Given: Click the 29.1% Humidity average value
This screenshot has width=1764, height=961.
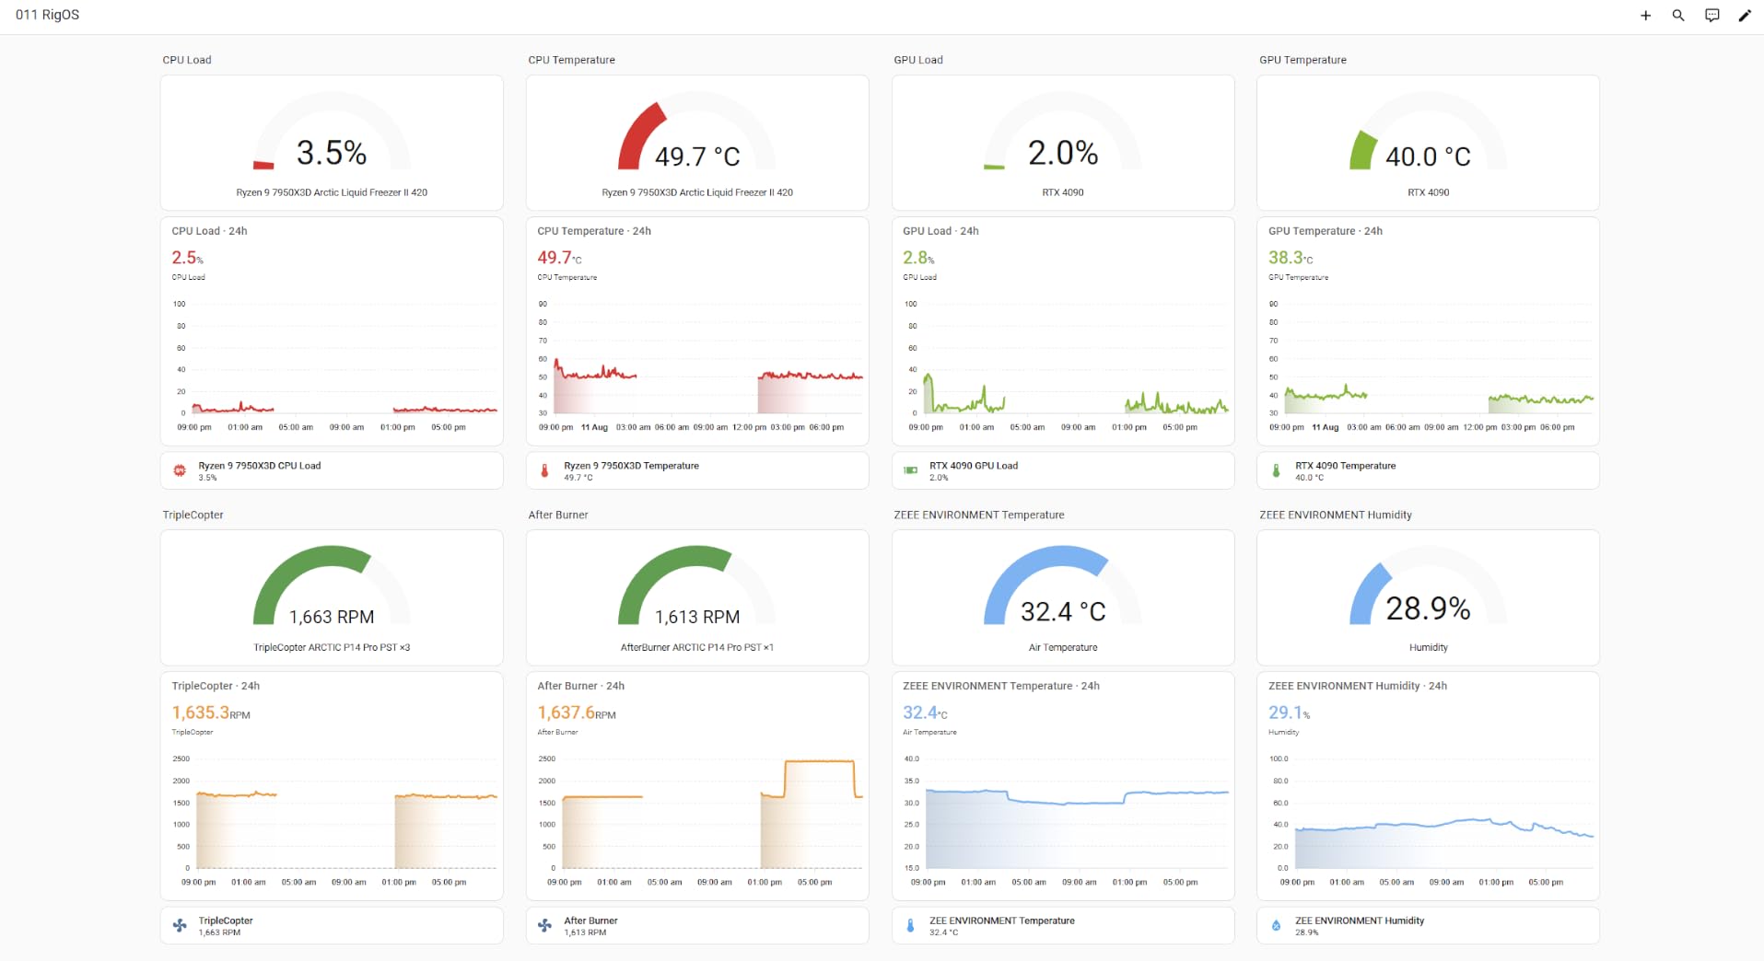Looking at the screenshot, I should tap(1289, 712).
